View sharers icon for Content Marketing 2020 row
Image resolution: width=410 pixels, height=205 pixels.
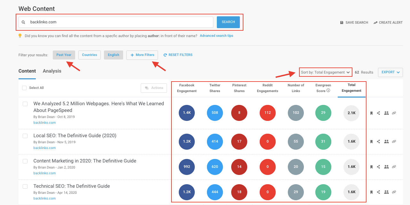coord(386,167)
